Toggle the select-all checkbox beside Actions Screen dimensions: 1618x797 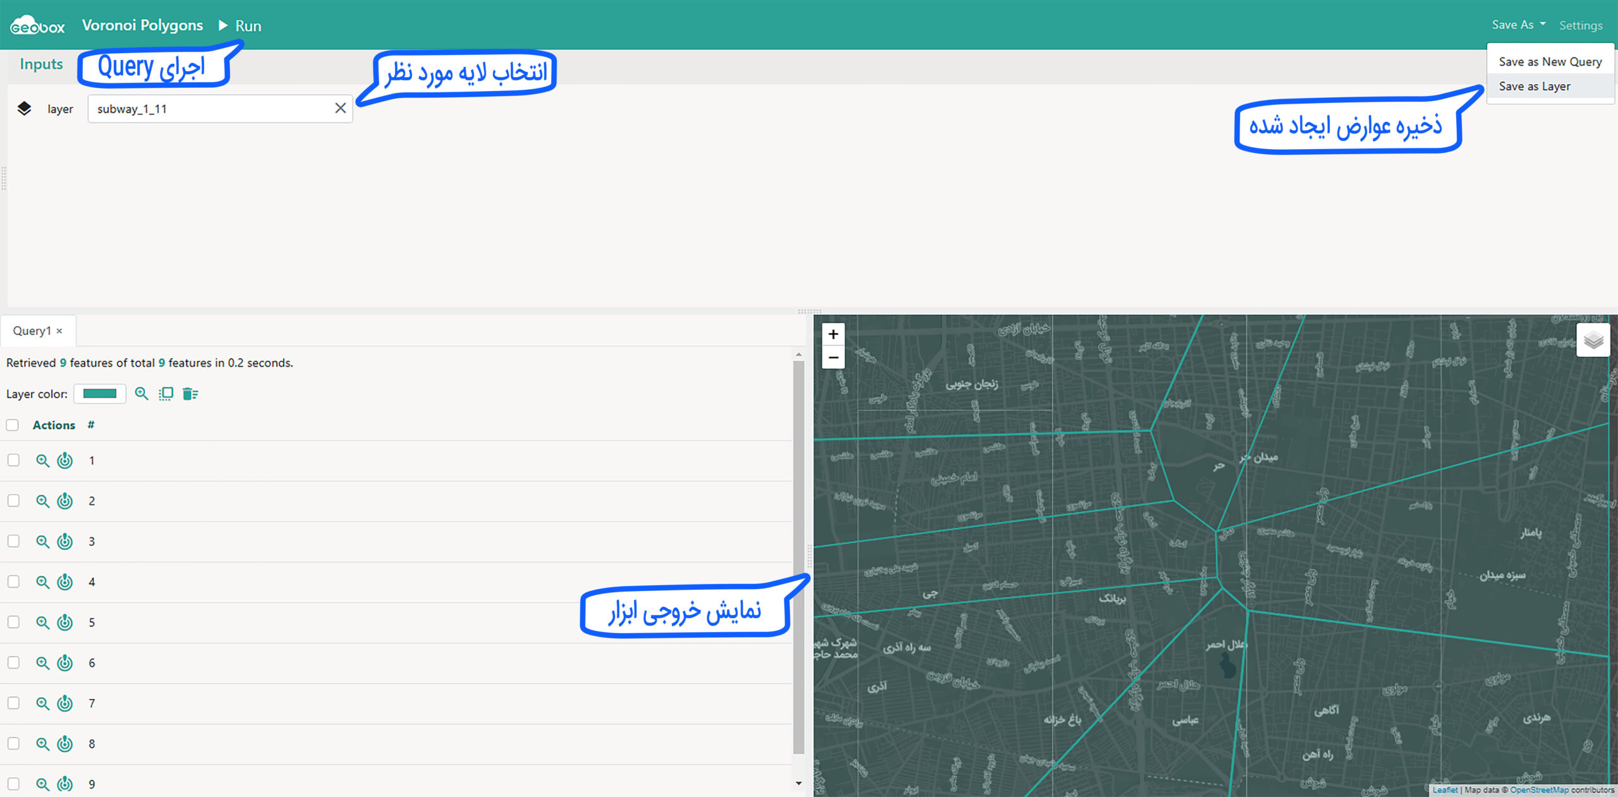click(13, 425)
